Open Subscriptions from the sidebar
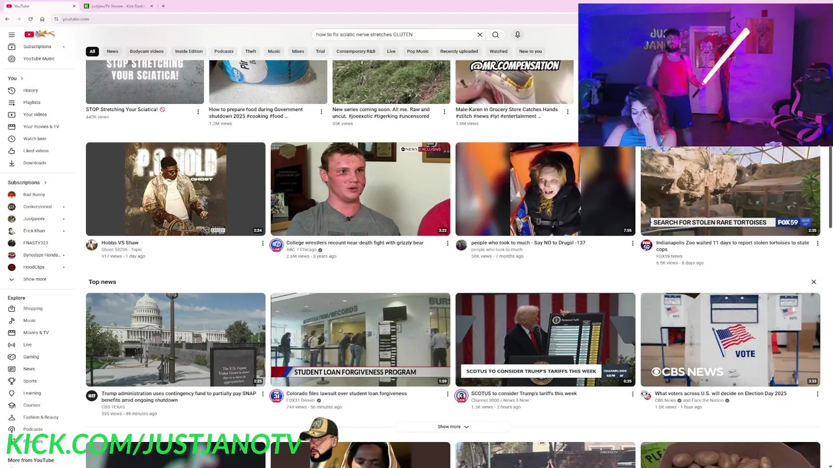 point(36,46)
